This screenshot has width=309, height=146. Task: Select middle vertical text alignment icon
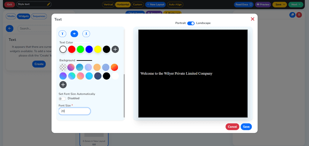74,34
